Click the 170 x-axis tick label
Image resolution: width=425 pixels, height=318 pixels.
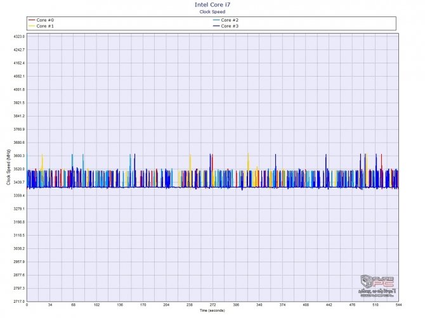(143, 305)
